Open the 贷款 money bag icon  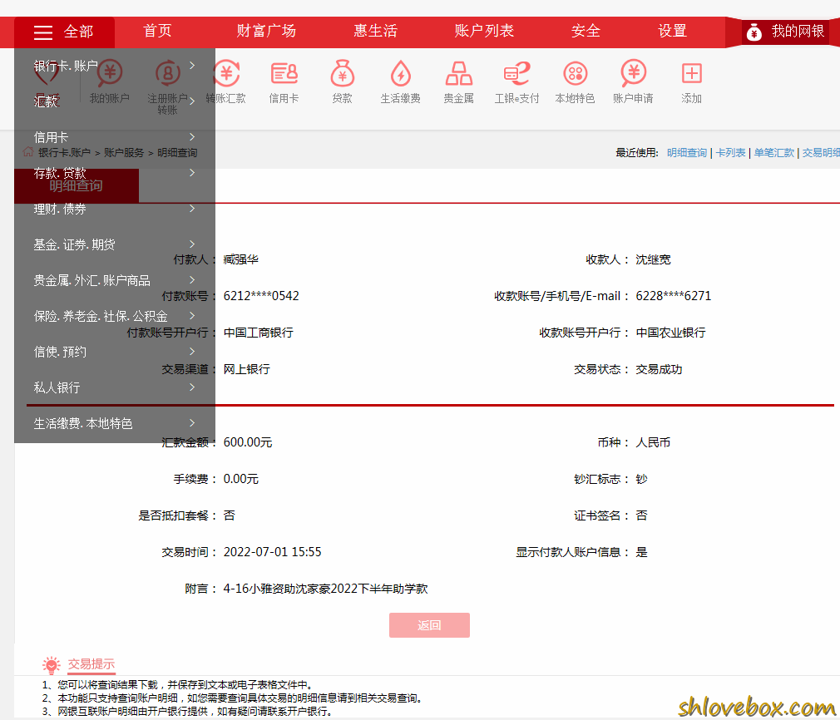pos(343,73)
